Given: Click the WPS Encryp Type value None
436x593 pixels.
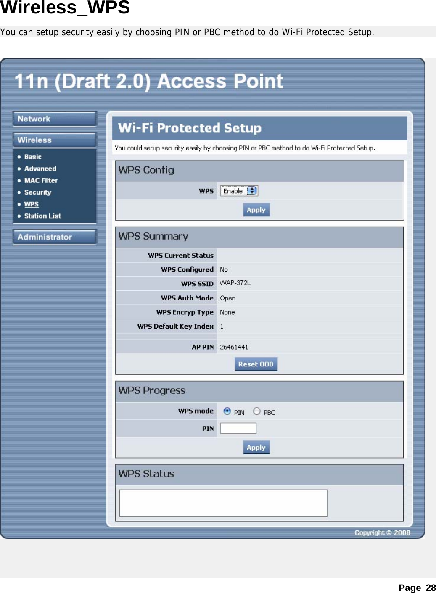Looking at the screenshot, I should coord(227,312).
